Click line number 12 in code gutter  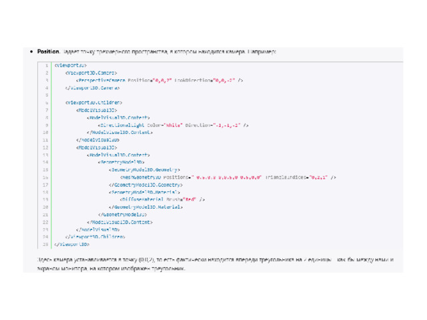45,147
